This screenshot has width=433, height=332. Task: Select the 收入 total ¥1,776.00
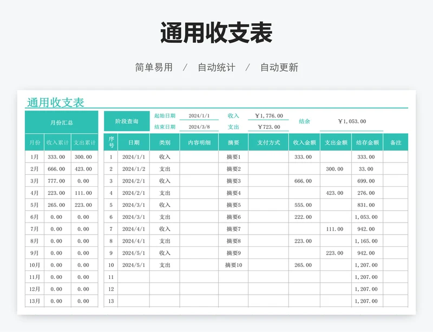tap(268, 116)
